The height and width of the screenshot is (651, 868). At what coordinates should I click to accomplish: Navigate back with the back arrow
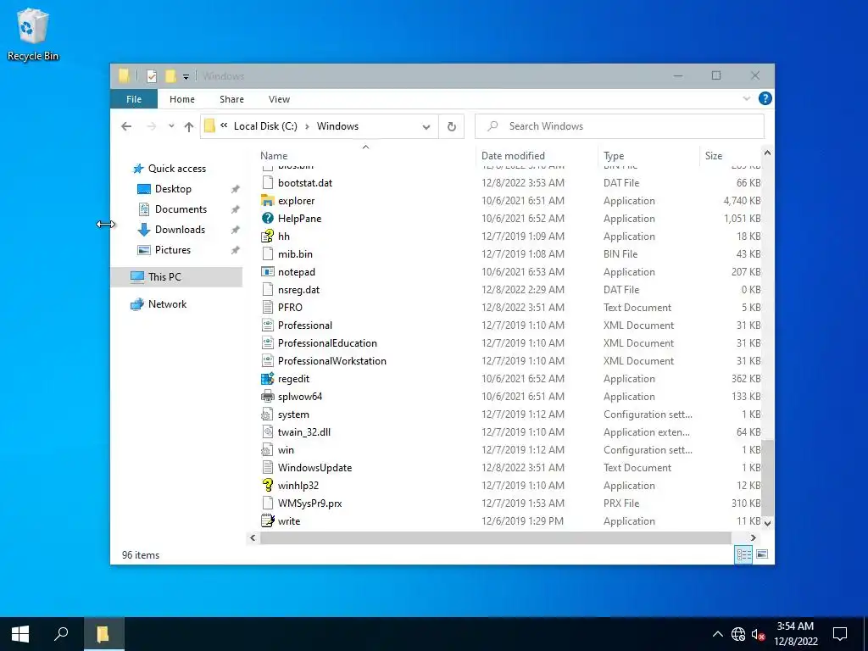[x=126, y=127]
